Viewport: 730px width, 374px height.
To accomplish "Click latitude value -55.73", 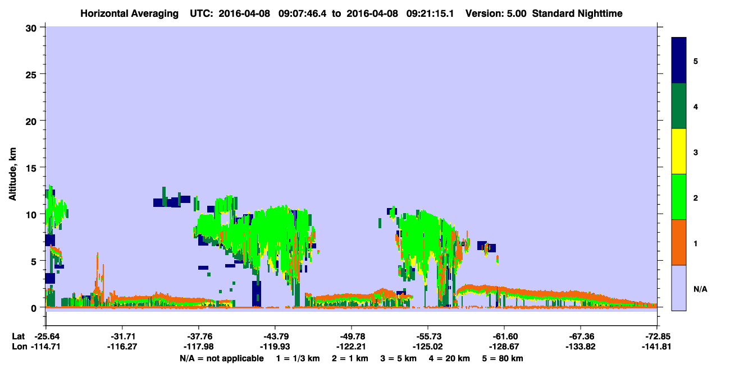I will pos(428,336).
